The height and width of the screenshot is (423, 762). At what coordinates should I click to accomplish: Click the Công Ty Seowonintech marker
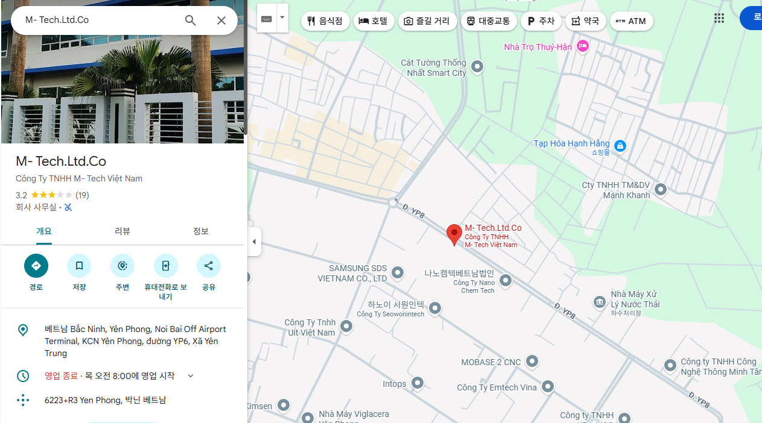[x=435, y=309]
